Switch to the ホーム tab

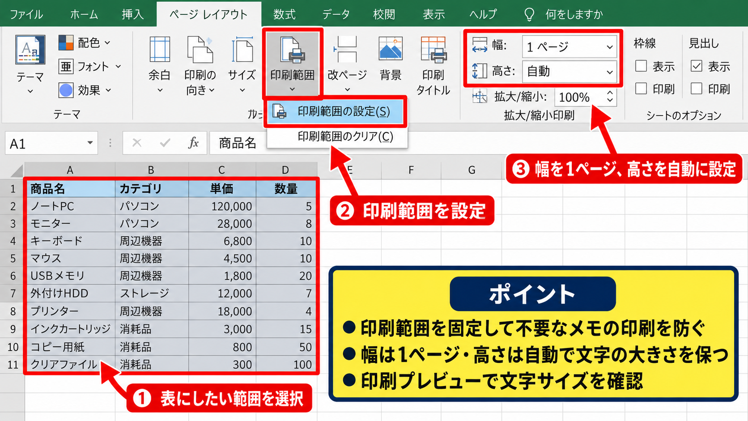pyautogui.click(x=84, y=14)
